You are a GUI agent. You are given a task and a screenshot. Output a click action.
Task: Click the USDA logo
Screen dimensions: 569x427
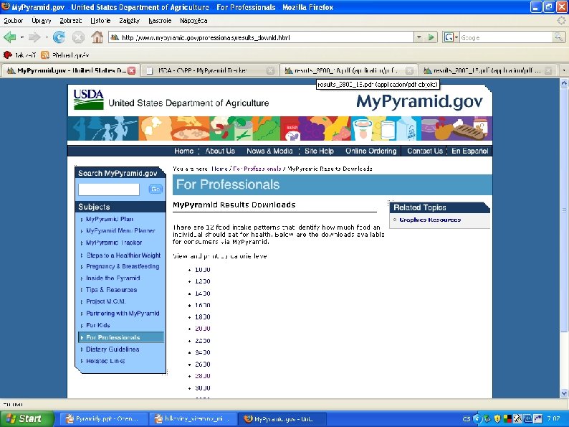[x=89, y=99]
